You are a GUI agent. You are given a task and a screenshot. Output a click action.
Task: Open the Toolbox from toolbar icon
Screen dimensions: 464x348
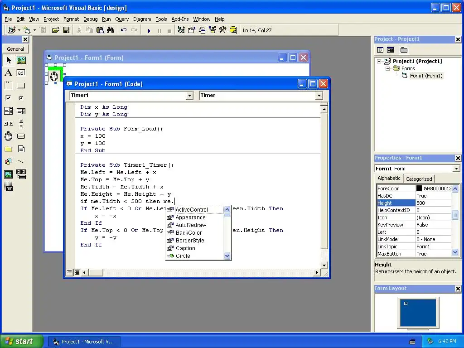tap(223, 30)
